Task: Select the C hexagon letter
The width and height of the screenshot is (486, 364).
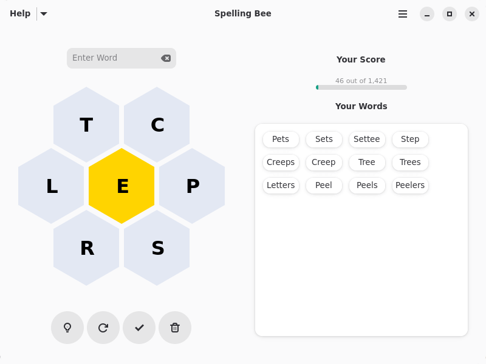Action: pyautogui.click(x=157, y=124)
